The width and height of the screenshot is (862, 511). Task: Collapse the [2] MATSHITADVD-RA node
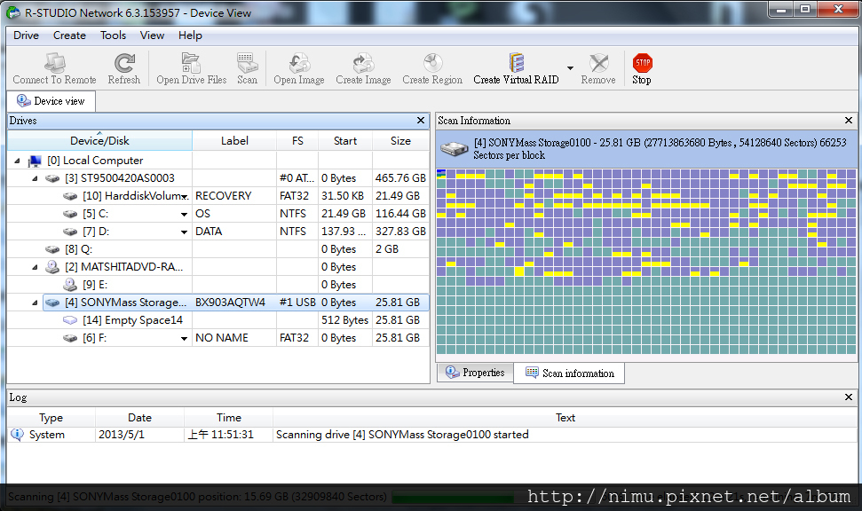[x=35, y=267]
